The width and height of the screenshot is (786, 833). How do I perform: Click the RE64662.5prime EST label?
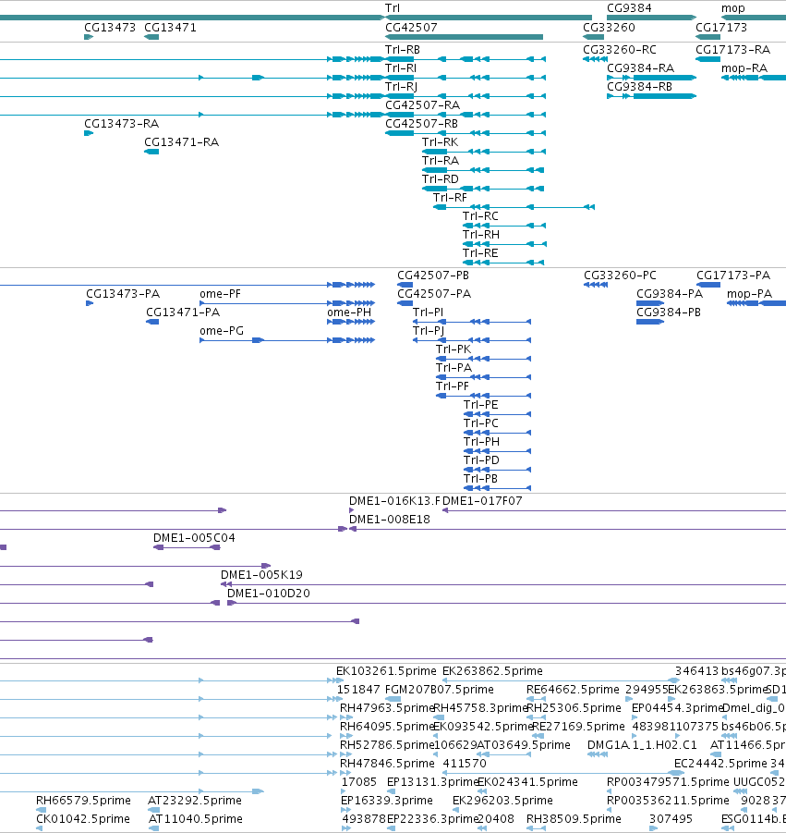[x=573, y=690]
